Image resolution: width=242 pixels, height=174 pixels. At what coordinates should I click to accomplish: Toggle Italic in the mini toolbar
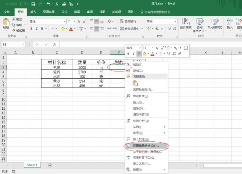point(133,54)
